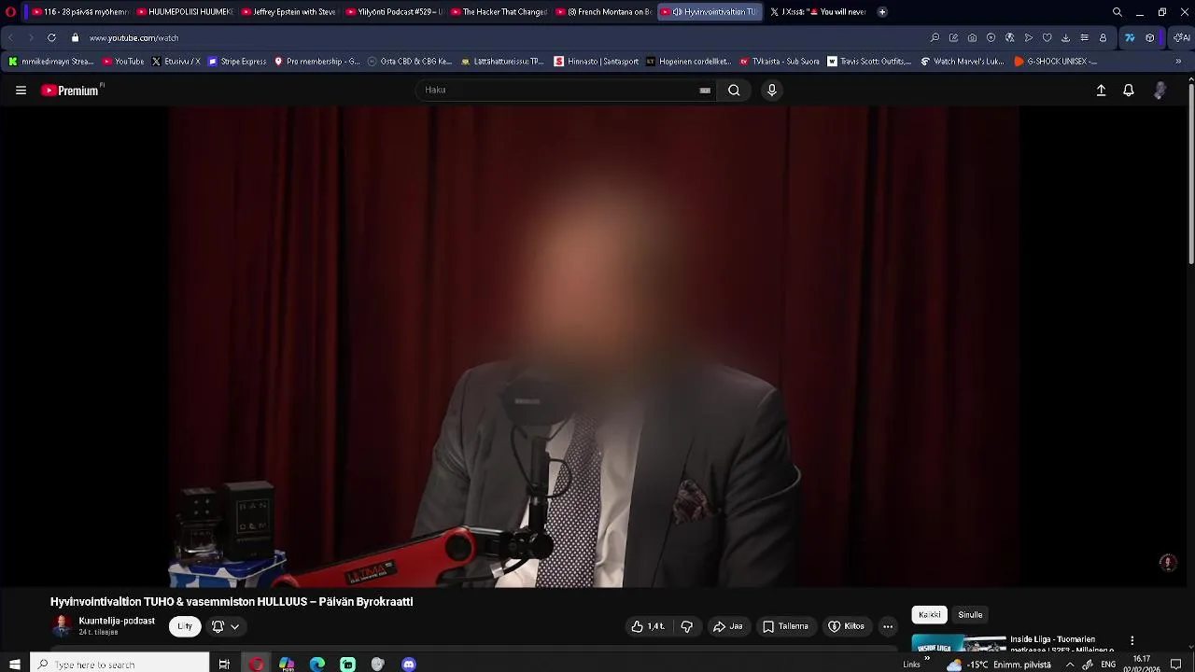The width and height of the screenshot is (1195, 672).
Task: Open the YouTube hamburger guide menu
Action: pyautogui.click(x=21, y=91)
